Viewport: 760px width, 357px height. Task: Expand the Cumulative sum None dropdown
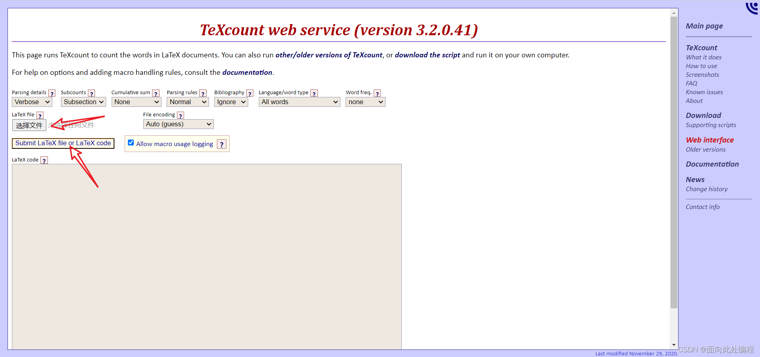136,102
